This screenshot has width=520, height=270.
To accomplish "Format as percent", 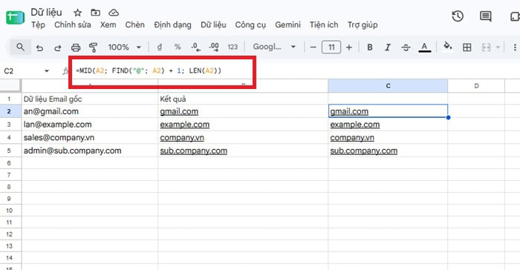I will (178, 47).
